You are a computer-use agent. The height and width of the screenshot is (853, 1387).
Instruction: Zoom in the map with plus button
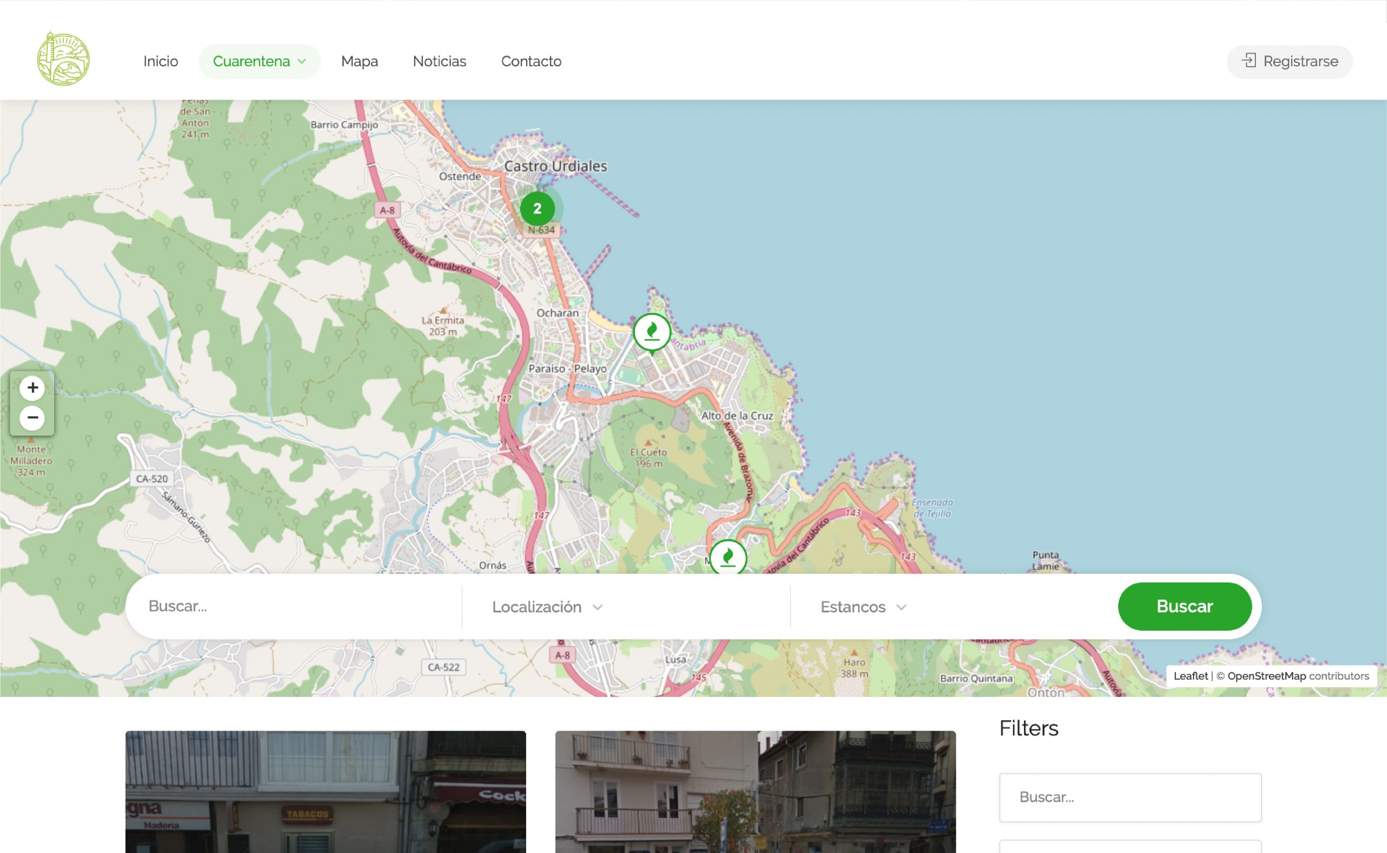[x=32, y=387]
